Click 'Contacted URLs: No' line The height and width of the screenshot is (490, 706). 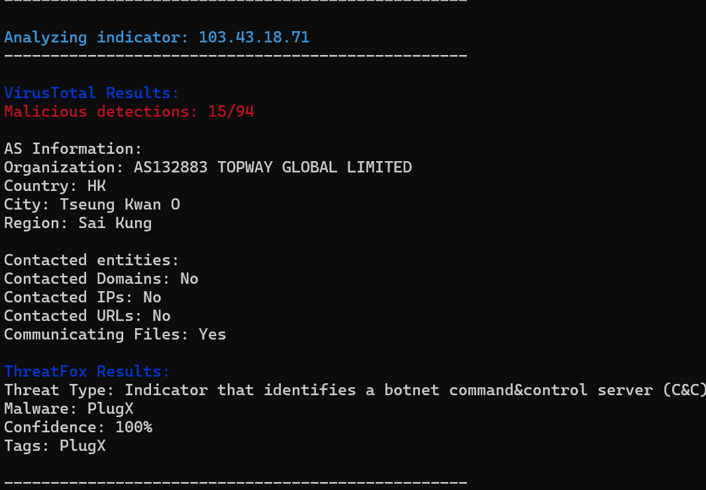[87, 316]
